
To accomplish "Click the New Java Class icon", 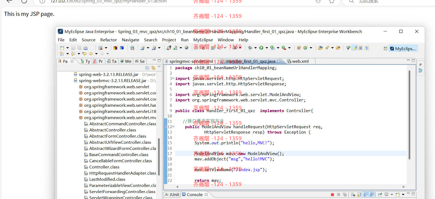I will (305, 48).
